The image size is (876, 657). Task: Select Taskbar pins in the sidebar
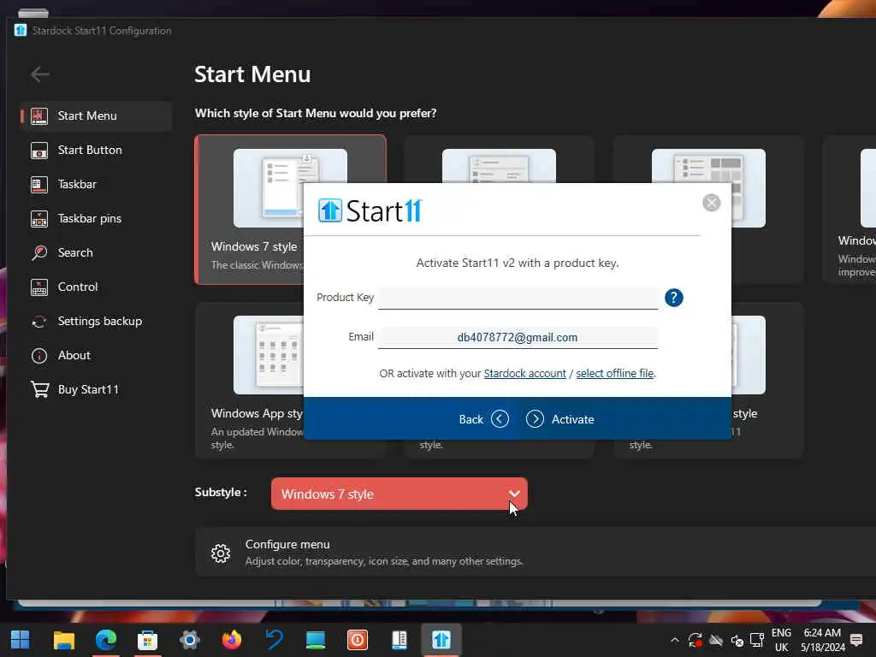point(96,218)
